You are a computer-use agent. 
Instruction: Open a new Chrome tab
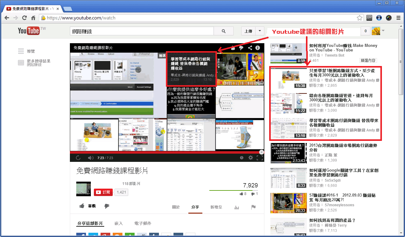(68, 9)
